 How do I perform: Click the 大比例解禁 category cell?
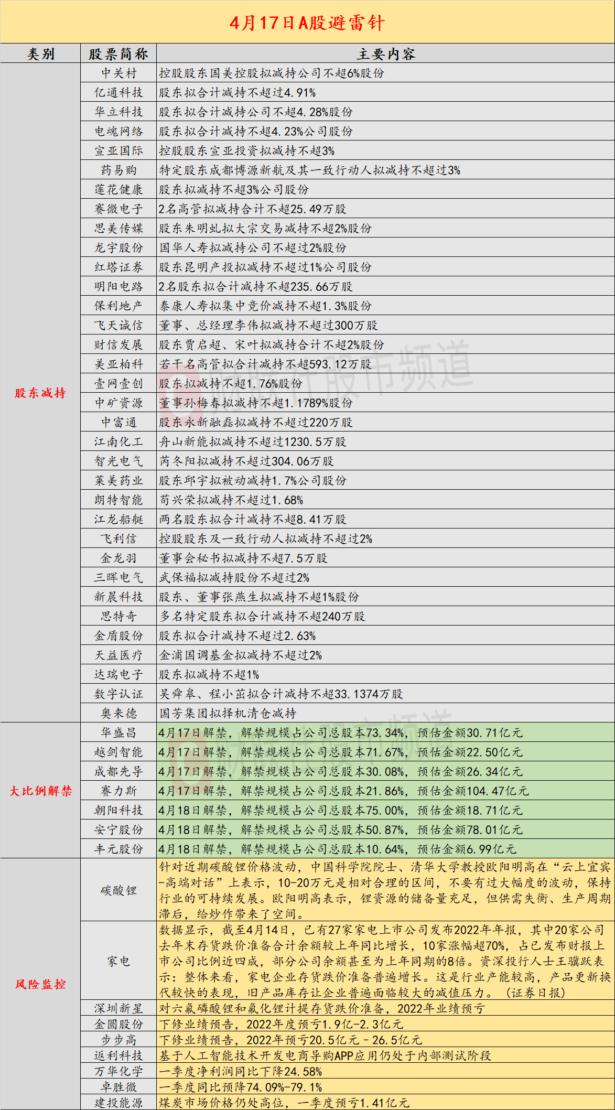pyautogui.click(x=40, y=791)
